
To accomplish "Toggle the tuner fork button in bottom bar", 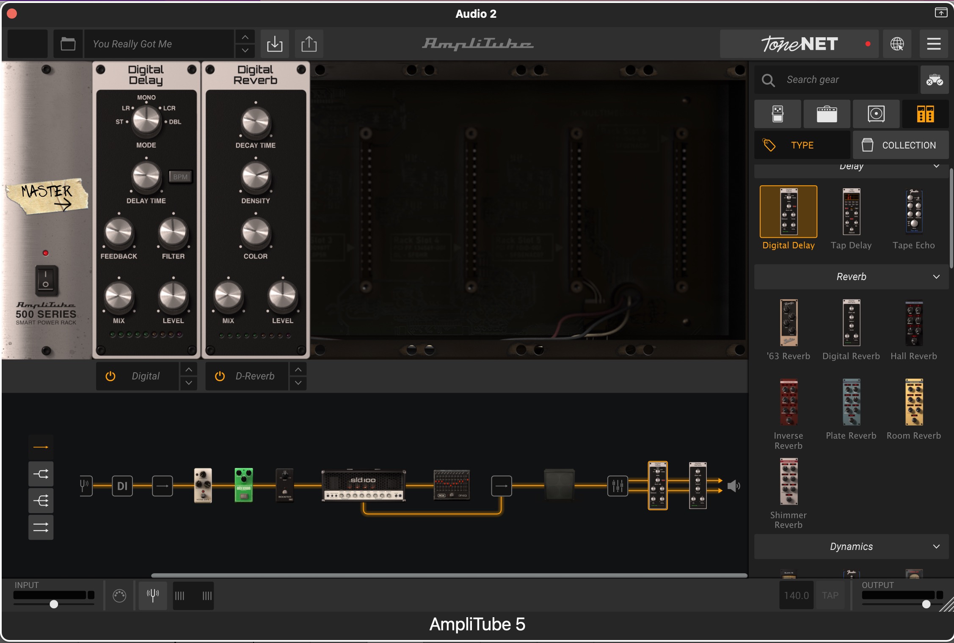I will click(x=153, y=596).
